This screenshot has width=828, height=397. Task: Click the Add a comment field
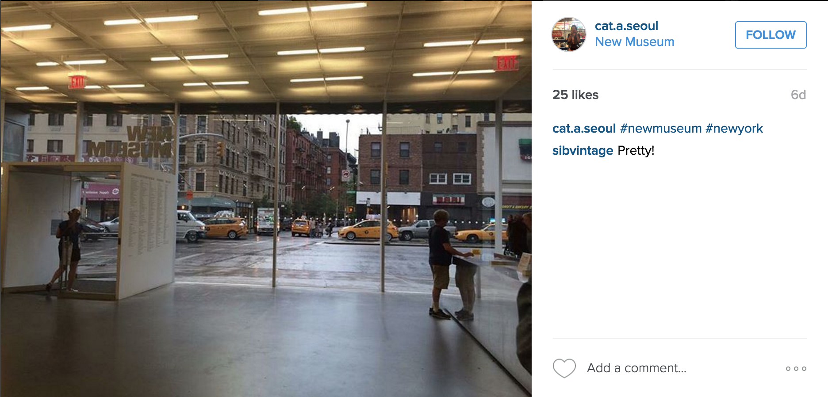(637, 368)
